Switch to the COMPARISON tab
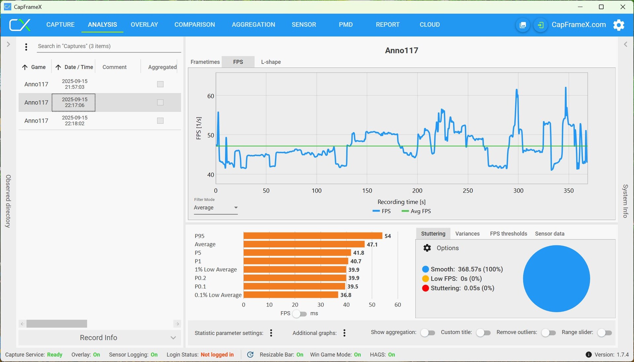The width and height of the screenshot is (634, 362). tap(194, 25)
